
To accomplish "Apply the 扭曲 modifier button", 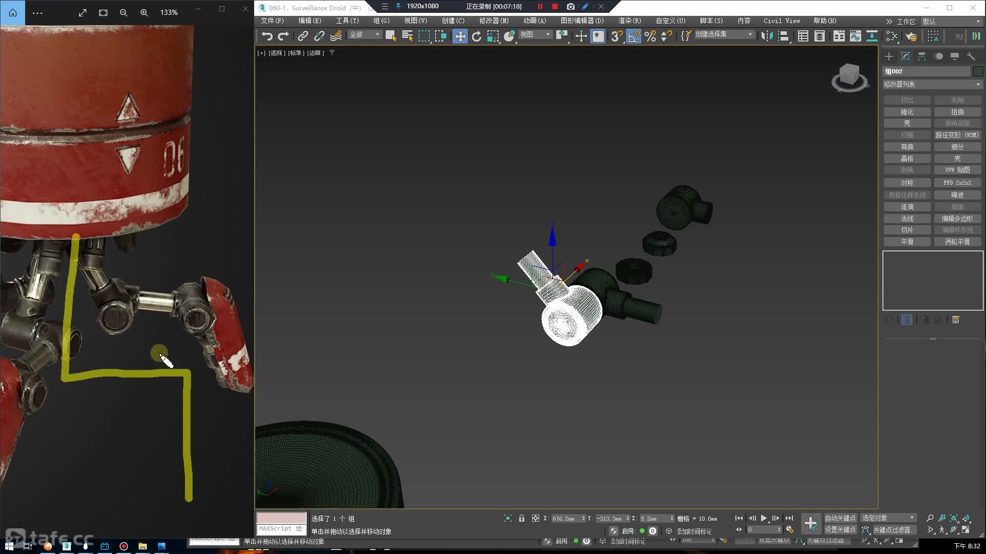I will [x=957, y=112].
